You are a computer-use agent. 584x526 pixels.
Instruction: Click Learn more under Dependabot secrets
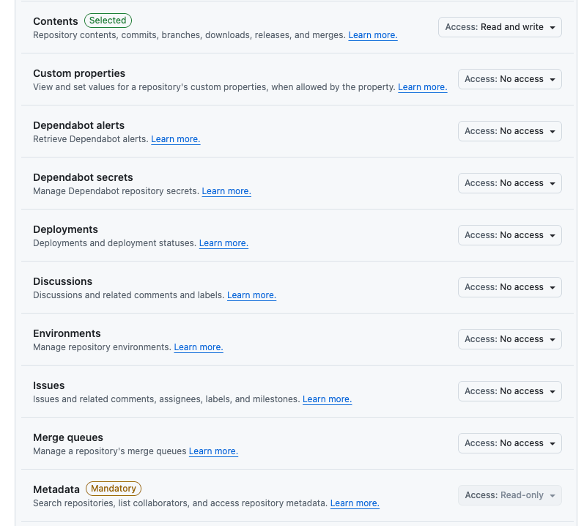226,191
